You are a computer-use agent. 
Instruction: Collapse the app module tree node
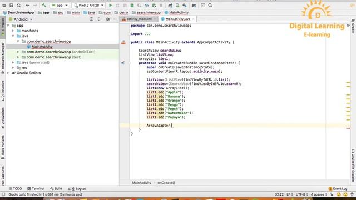tap(8, 26)
